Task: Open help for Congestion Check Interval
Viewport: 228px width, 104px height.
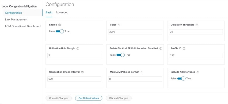Action: click(x=82, y=72)
